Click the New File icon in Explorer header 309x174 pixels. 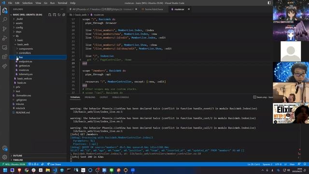click(50, 15)
